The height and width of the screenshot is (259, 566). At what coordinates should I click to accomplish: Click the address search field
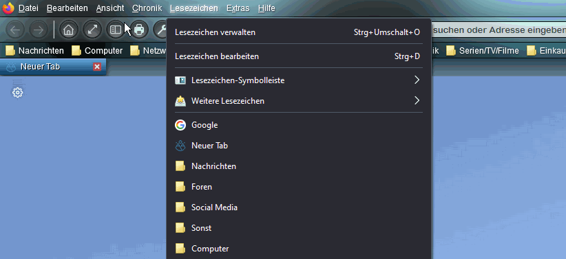pyautogui.click(x=498, y=30)
